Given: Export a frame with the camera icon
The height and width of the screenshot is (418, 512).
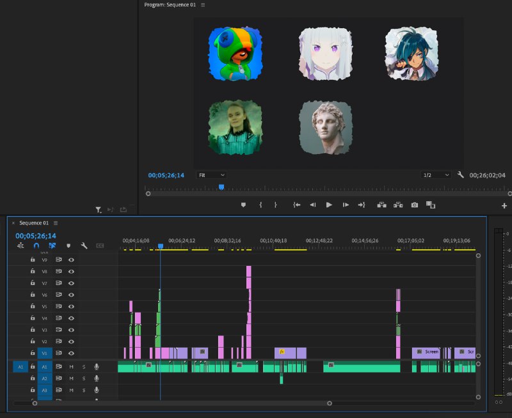Looking at the screenshot, I should [x=414, y=205].
